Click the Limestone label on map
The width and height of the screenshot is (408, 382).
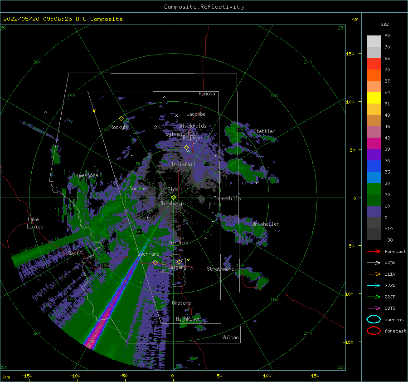[x=86, y=175]
